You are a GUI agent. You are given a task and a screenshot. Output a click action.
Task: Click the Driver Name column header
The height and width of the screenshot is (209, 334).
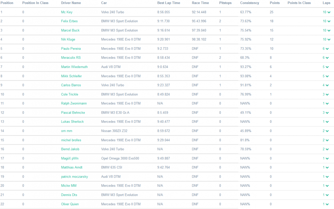[x=71, y=3]
